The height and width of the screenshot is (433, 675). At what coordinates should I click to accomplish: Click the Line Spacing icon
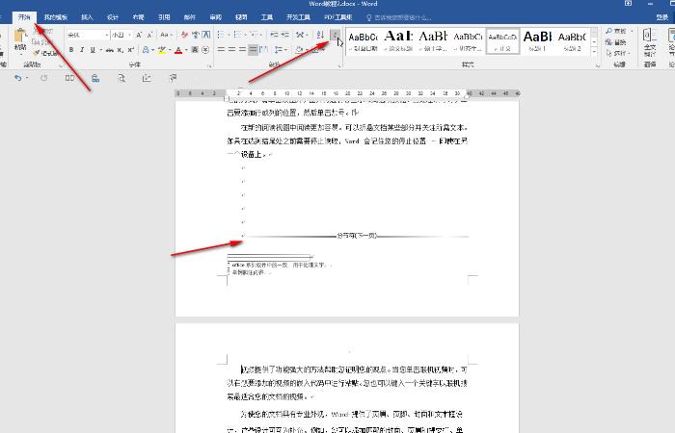(279, 50)
